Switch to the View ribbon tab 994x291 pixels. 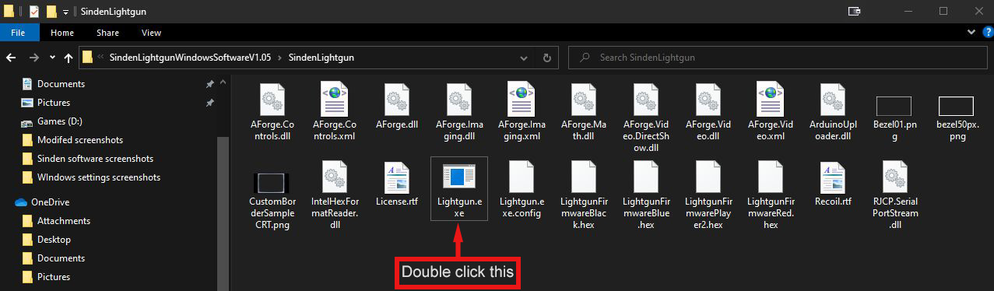(151, 33)
